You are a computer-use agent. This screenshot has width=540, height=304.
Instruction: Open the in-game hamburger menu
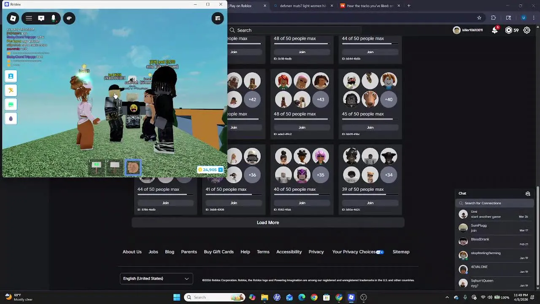click(29, 18)
